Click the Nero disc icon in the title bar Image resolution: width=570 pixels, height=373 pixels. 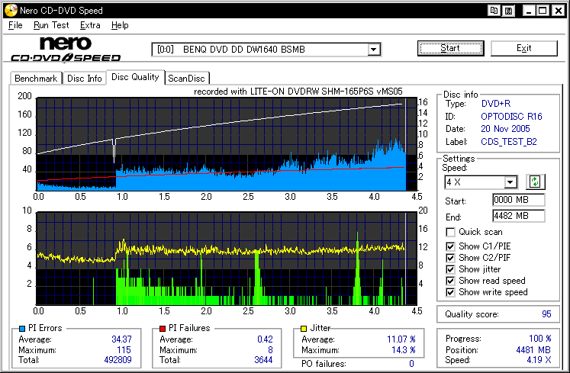coord(11,10)
